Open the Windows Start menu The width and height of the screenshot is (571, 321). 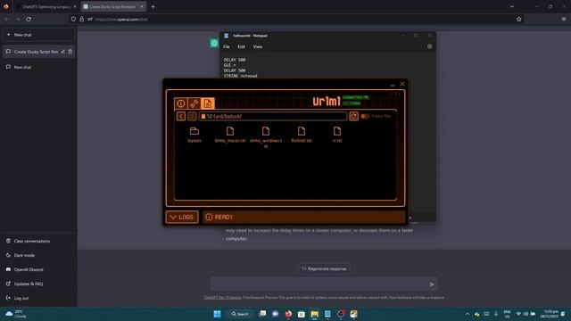(217, 314)
